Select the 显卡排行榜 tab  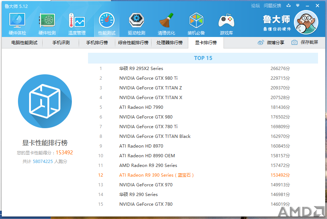[x=206, y=43]
